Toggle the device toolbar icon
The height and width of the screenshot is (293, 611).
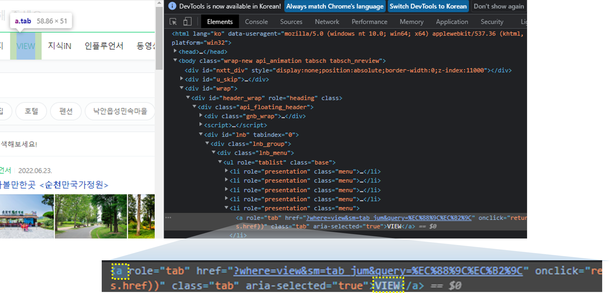(x=187, y=21)
